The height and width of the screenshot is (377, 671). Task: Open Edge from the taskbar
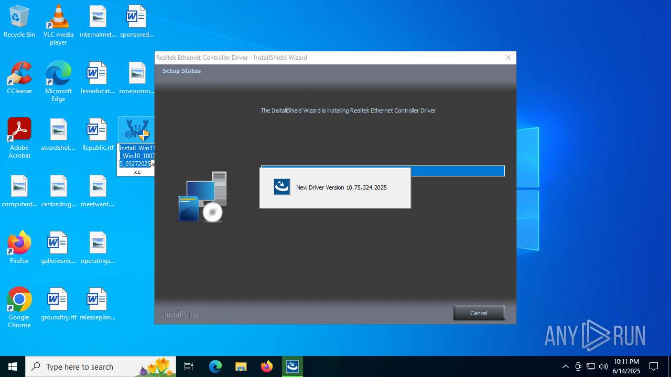[215, 367]
